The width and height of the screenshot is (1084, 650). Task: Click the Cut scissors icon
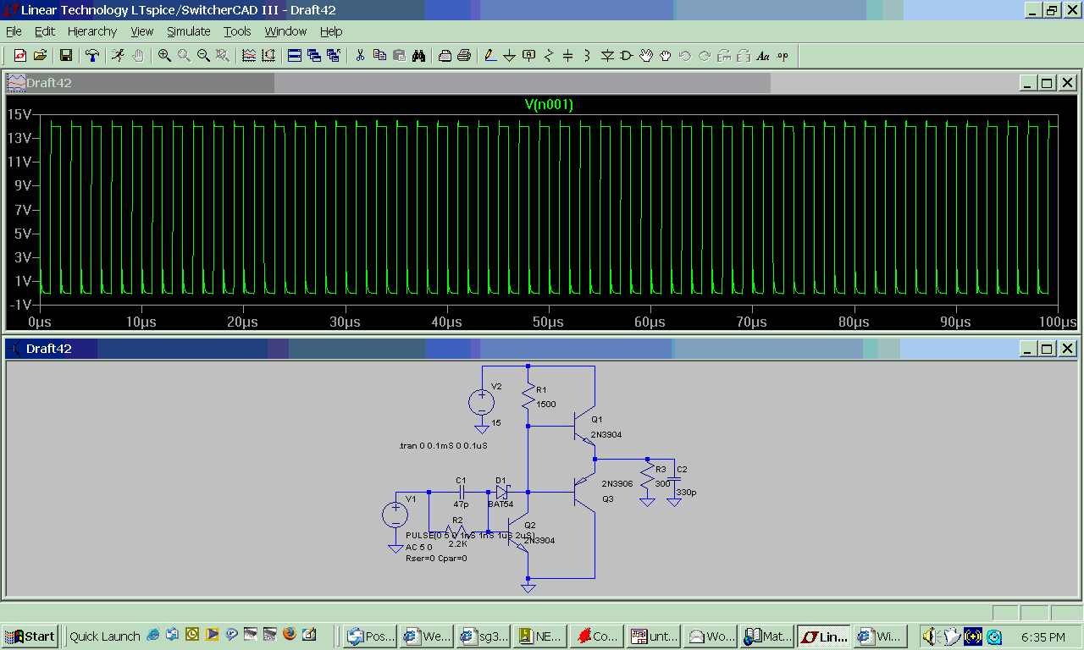360,56
